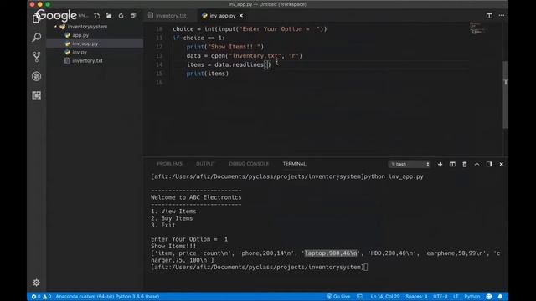Switch to the Terminal panel tab
This screenshot has width=536, height=301.
(294, 164)
